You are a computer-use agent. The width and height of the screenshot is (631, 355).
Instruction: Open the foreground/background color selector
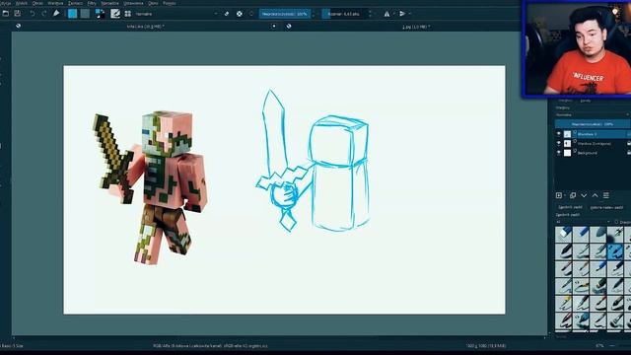(x=100, y=14)
